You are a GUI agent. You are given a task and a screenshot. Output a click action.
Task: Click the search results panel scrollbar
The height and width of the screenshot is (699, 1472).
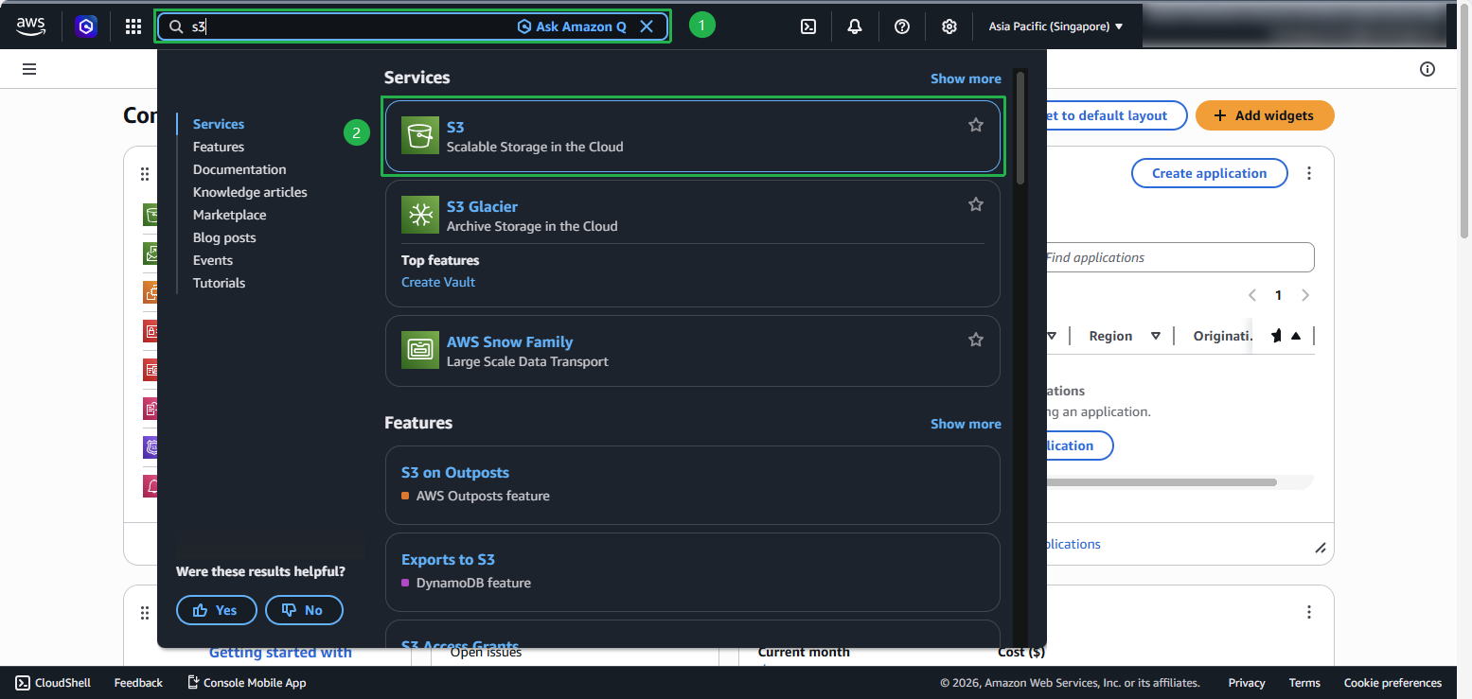pyautogui.click(x=1020, y=128)
